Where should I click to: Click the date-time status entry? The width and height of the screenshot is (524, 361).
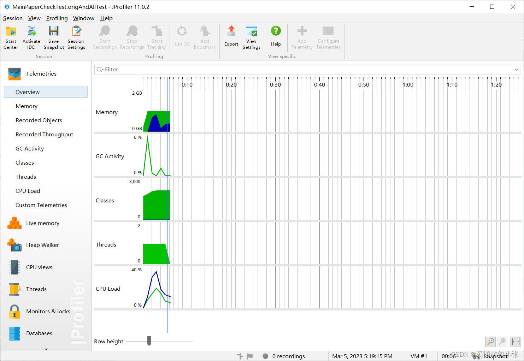click(x=362, y=356)
